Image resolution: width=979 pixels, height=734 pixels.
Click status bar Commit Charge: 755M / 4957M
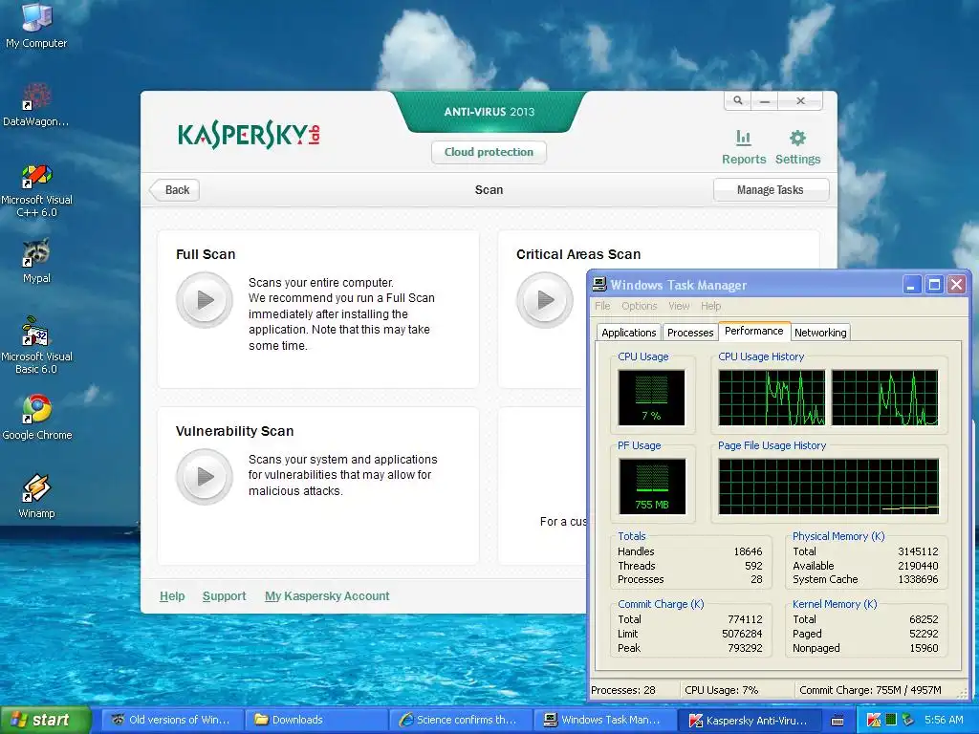pyautogui.click(x=870, y=690)
